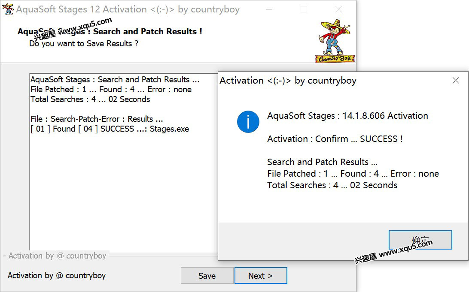Click the disabled maximize button of main window
This screenshot has height=292, width=469.
click(x=304, y=9)
